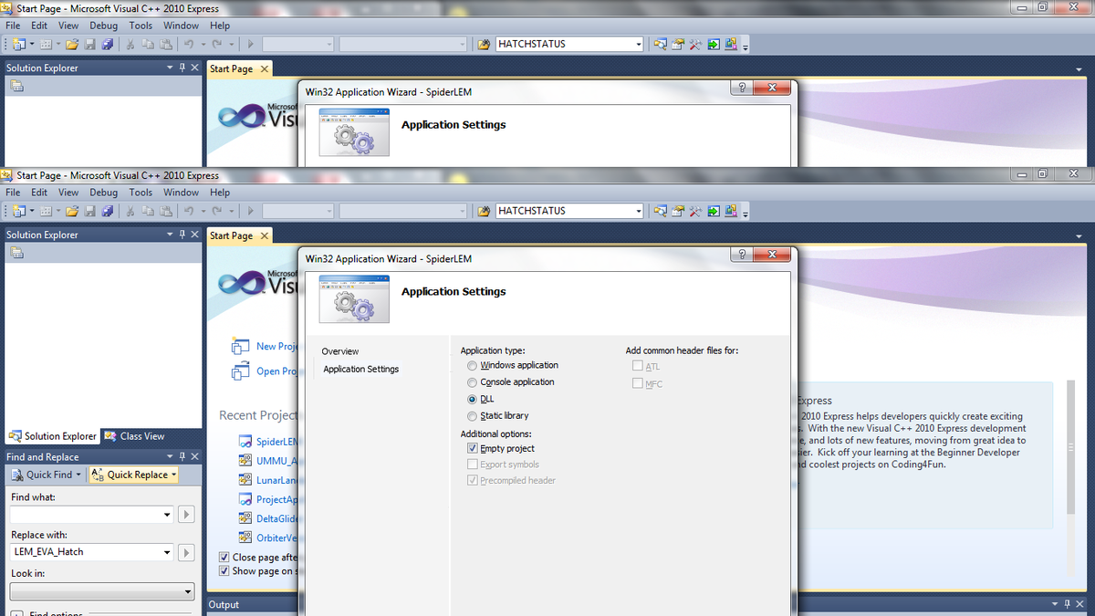Screen dimensions: 1095x616
Task: Expand Replace with history dropdown
Action: pos(166,552)
